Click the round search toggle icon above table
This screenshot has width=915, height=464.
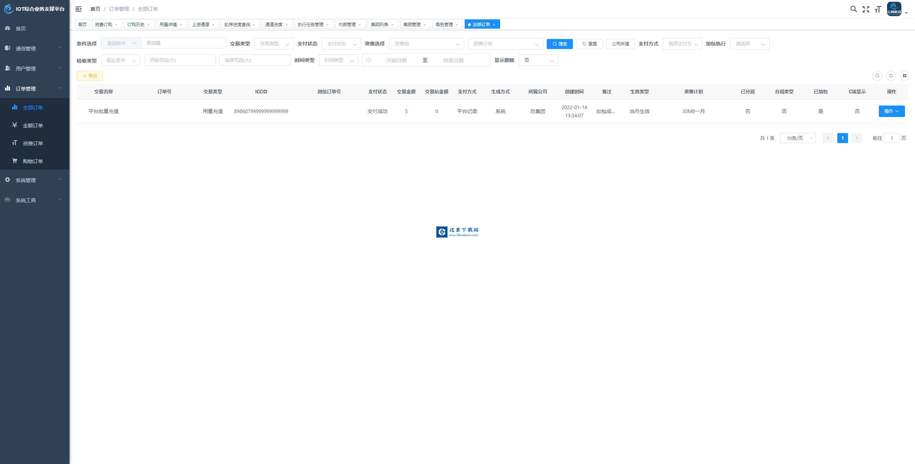[x=877, y=76]
